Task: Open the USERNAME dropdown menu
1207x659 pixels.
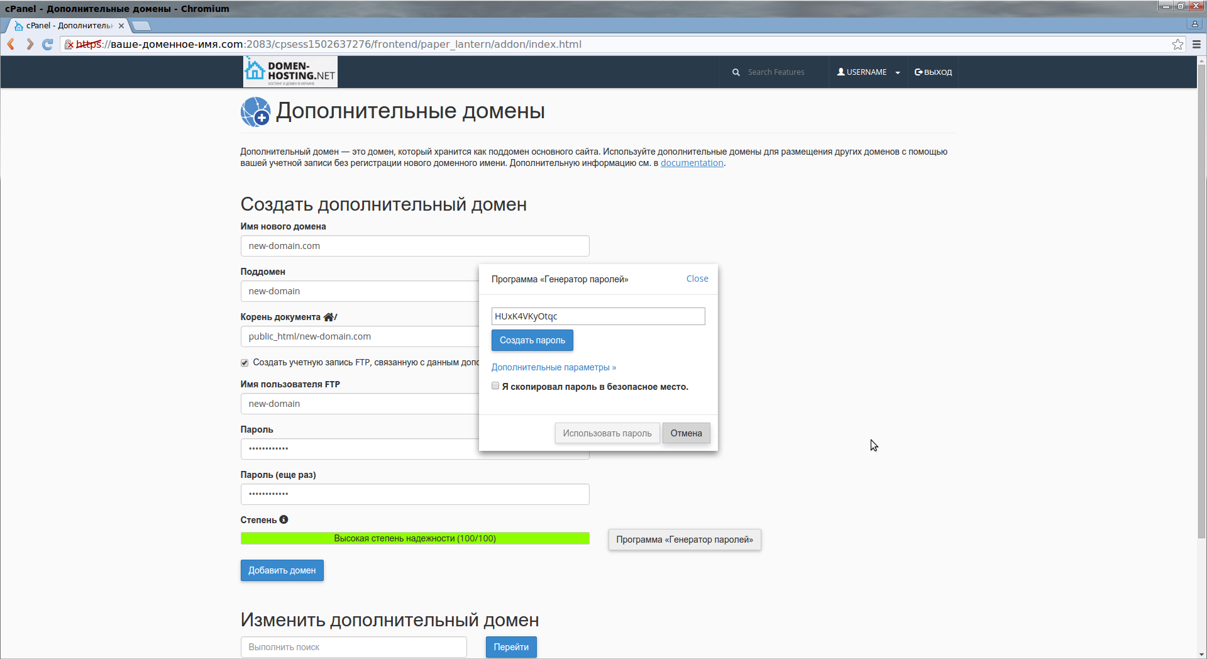Action: coord(868,72)
